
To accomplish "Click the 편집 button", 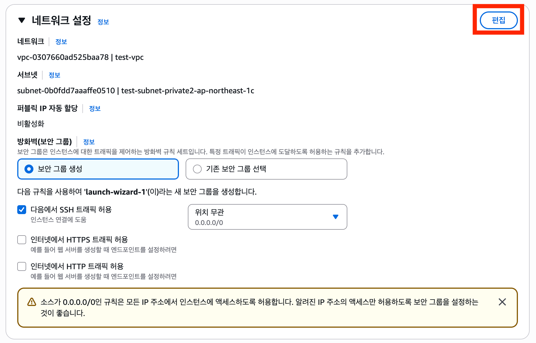I will [x=498, y=20].
